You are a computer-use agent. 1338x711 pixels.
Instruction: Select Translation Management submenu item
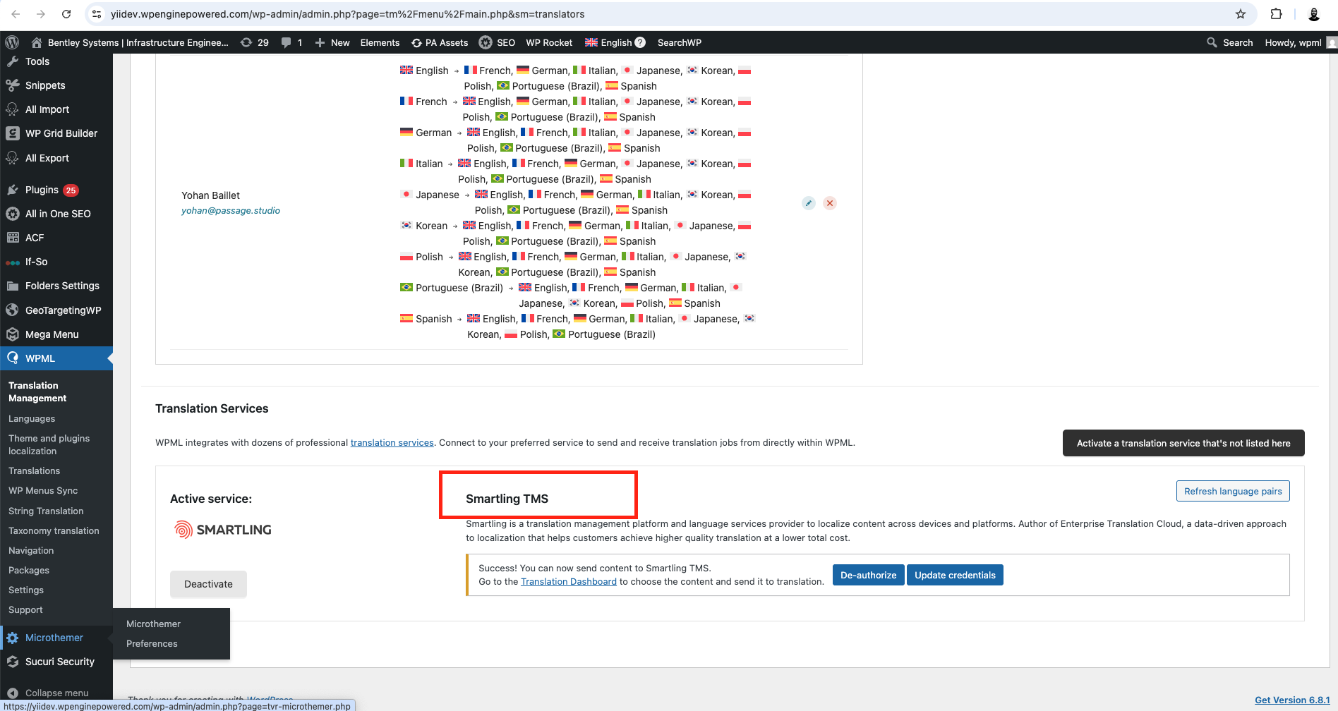pos(37,391)
